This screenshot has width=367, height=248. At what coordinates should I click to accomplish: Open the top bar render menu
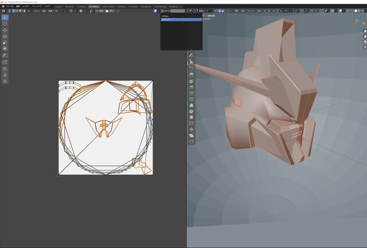26,6
